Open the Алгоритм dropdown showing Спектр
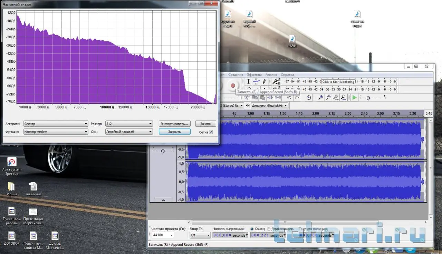Viewport: 442px width, 254px height. [56, 124]
